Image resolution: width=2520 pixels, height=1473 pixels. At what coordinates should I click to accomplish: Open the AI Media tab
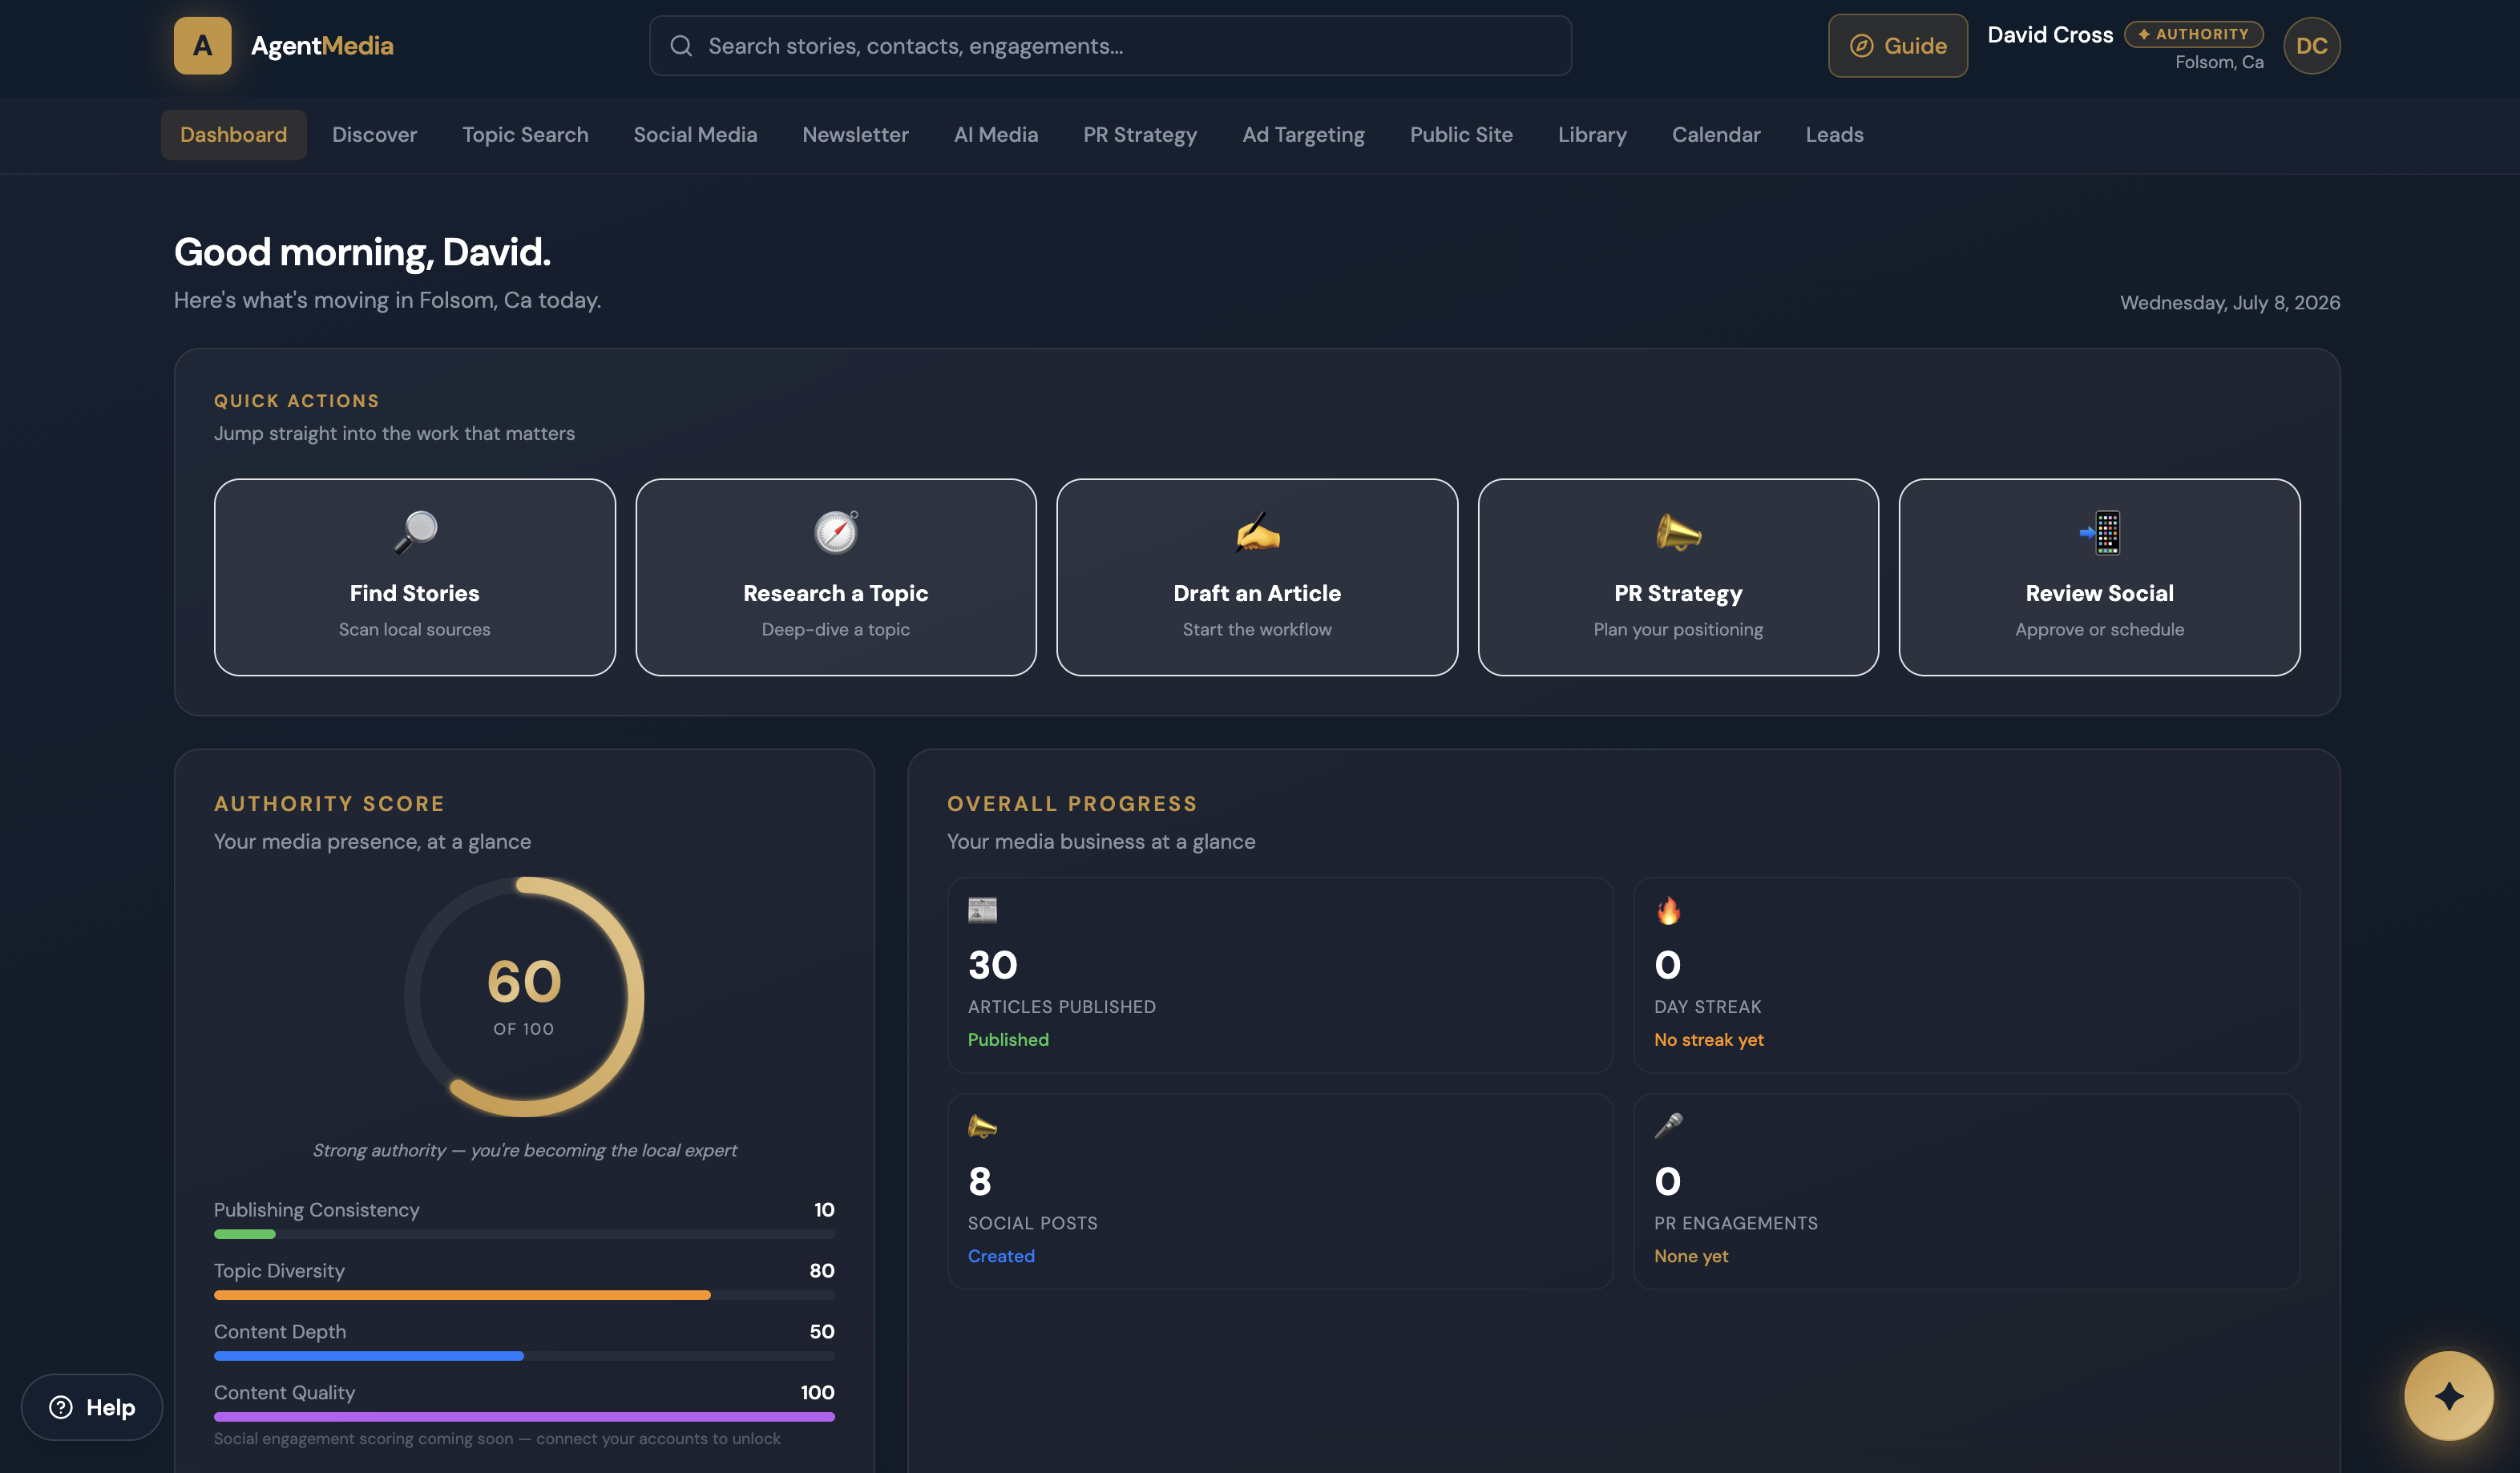click(996, 134)
